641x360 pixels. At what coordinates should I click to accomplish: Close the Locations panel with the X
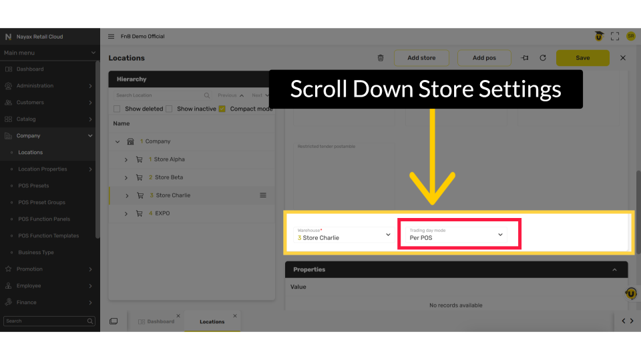point(623,58)
